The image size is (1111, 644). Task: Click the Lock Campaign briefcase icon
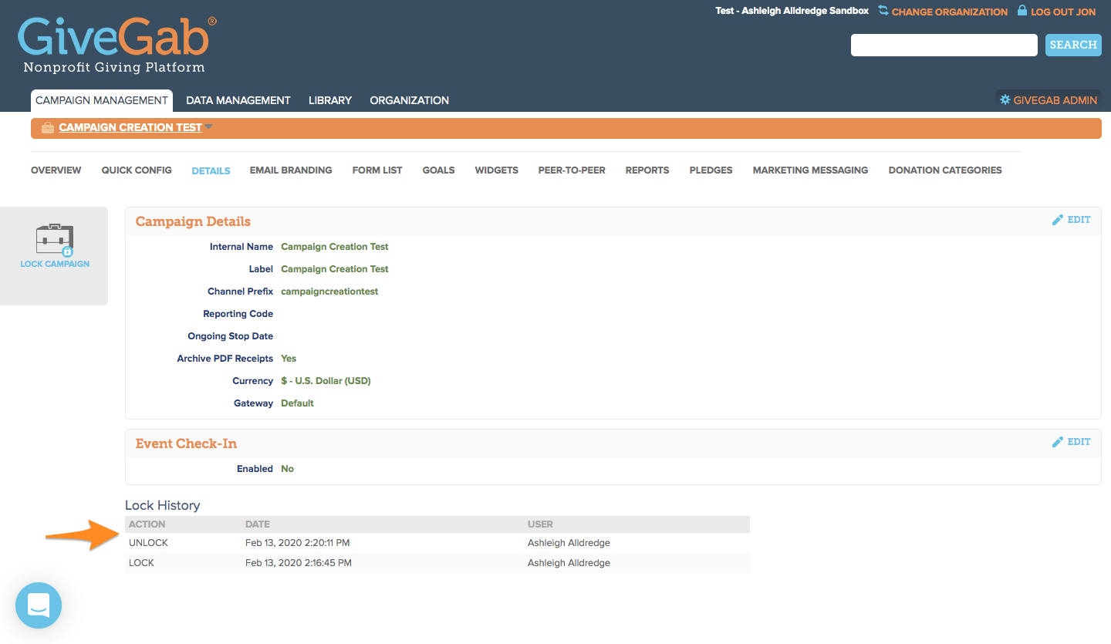pos(55,240)
